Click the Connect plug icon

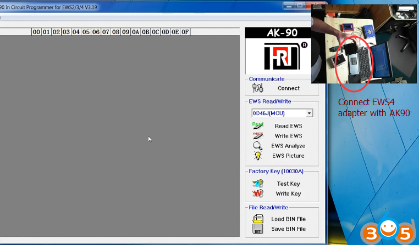point(258,88)
